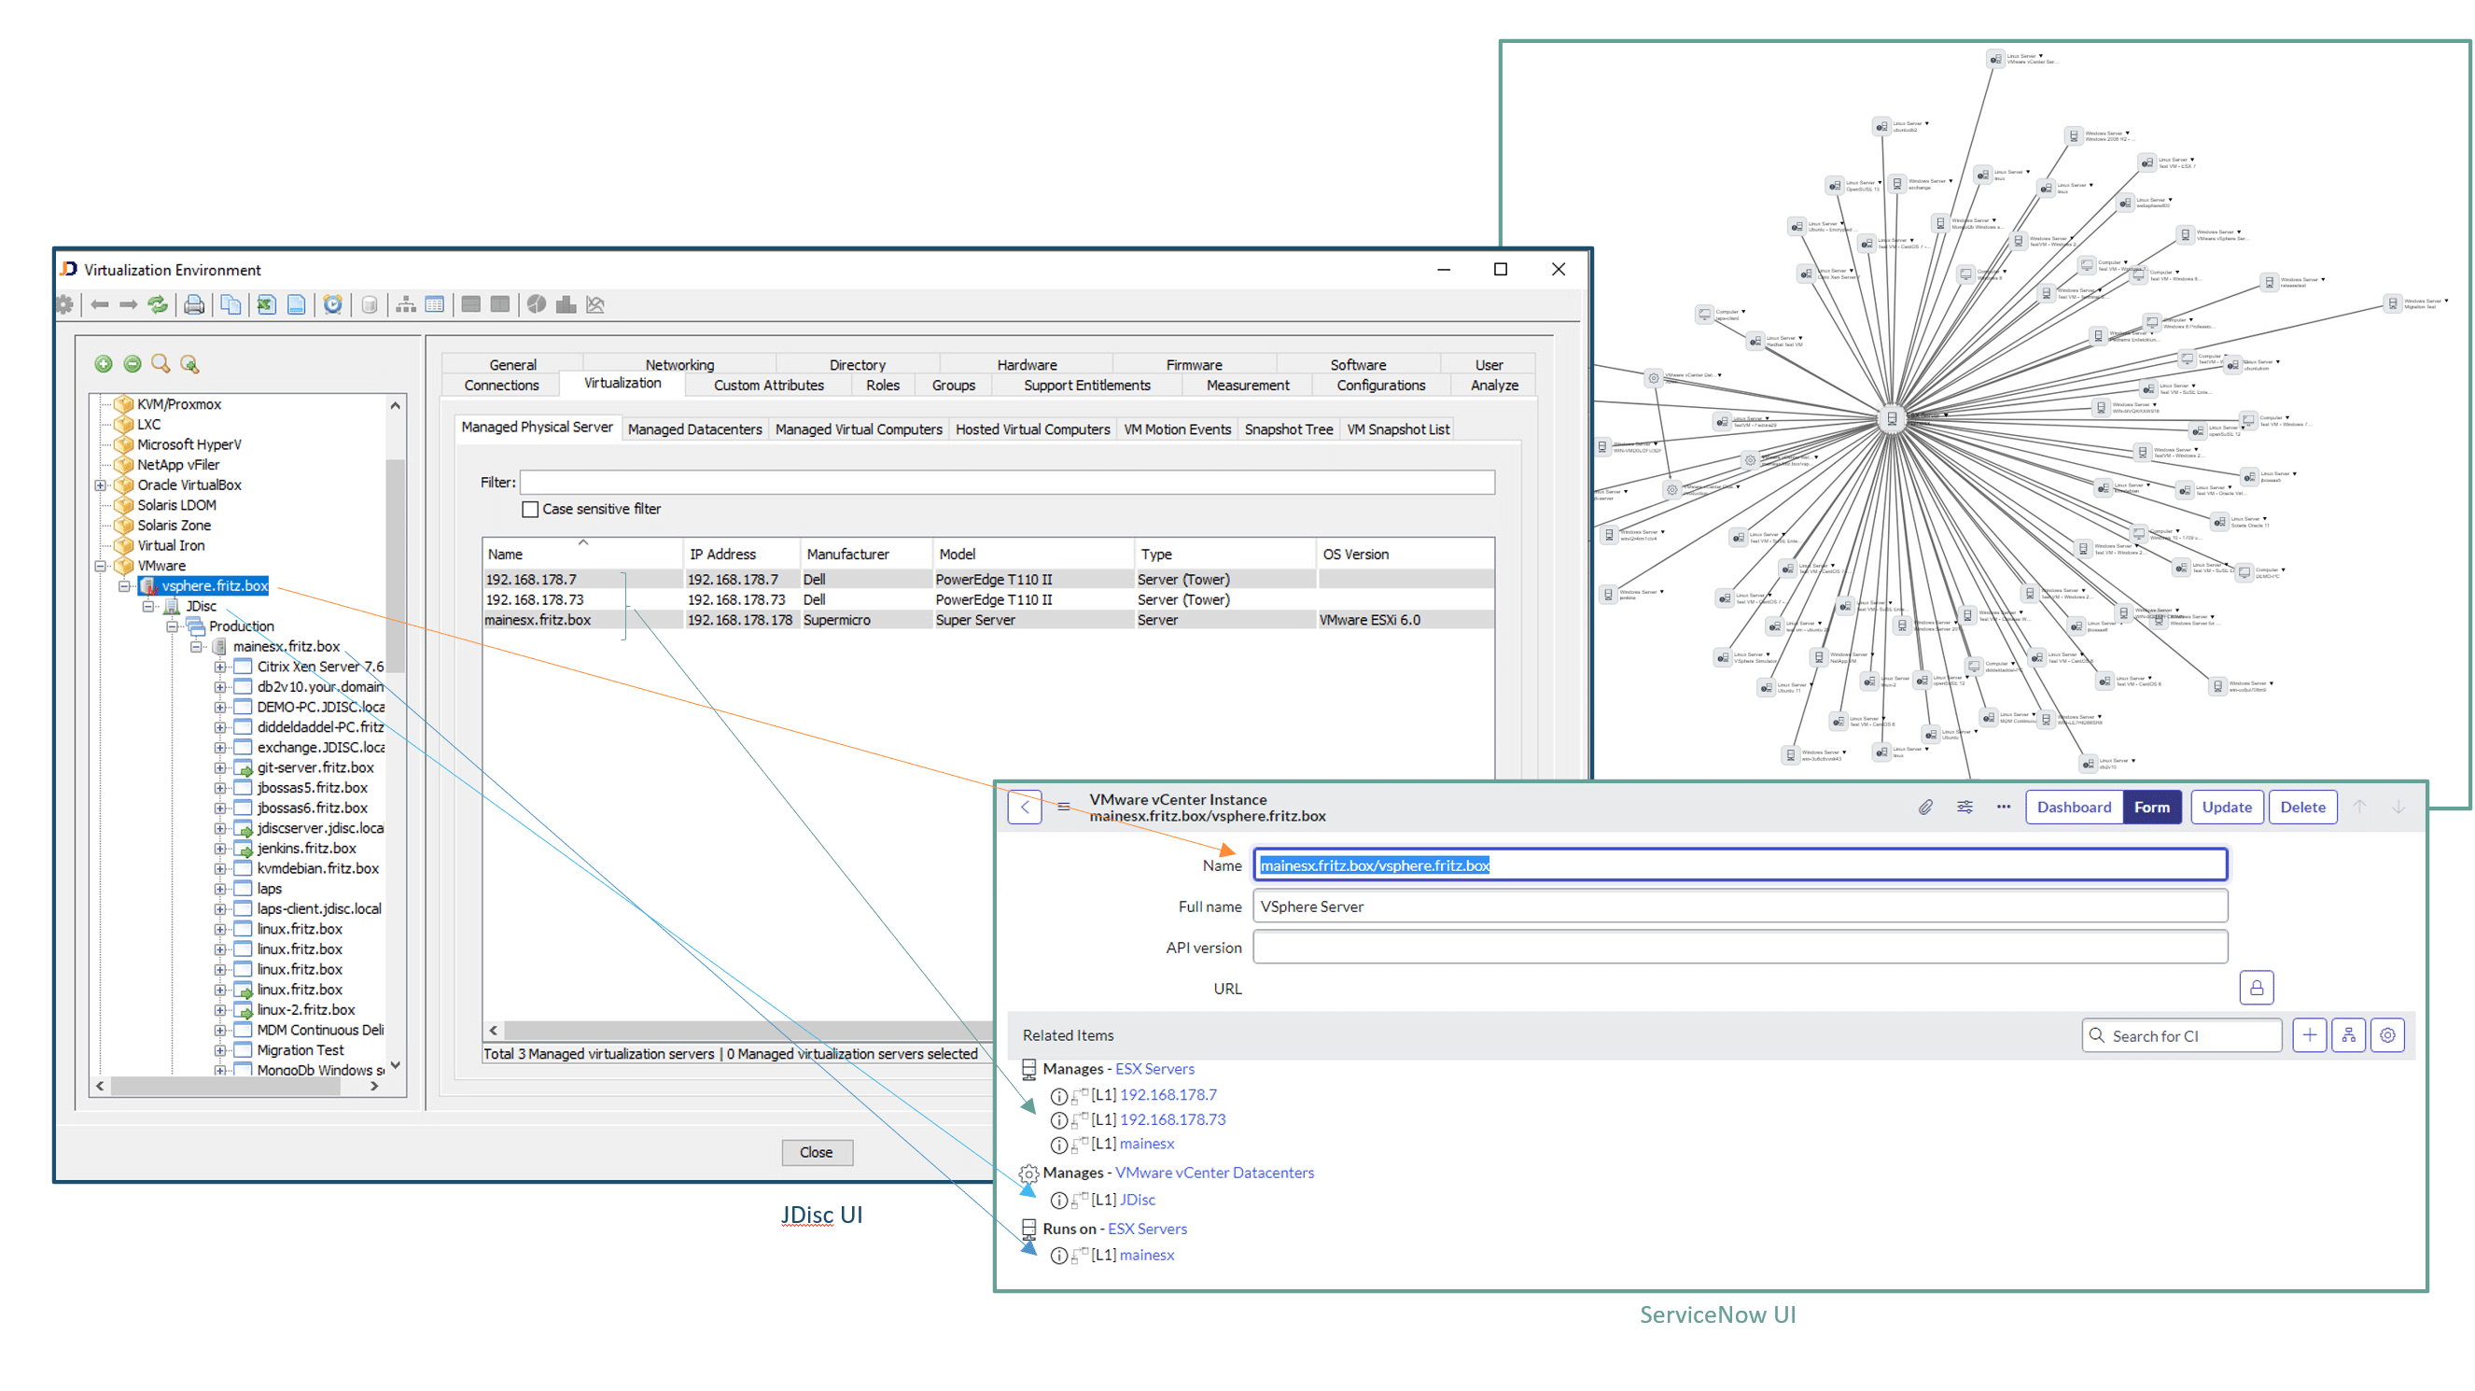
Task: Switch to the Snapshot Tree tab
Action: (1289, 429)
